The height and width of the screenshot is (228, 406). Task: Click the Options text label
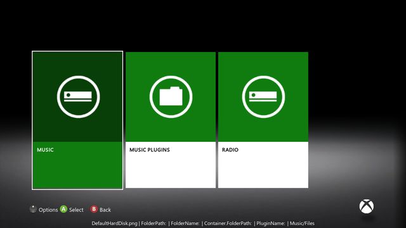[48, 210]
